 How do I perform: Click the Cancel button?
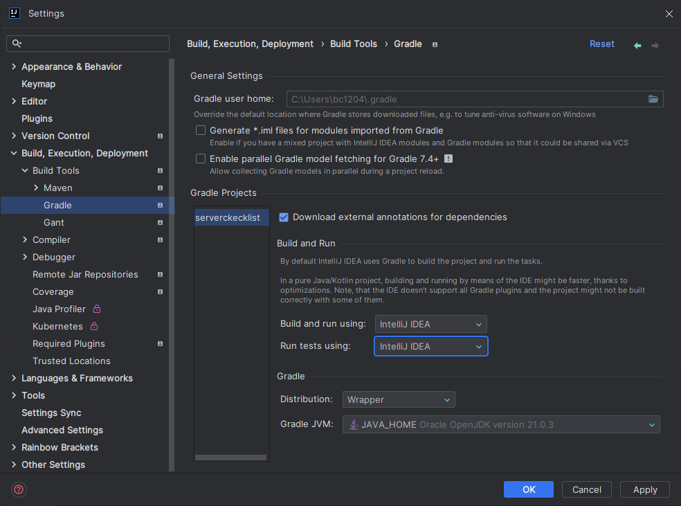coord(587,489)
